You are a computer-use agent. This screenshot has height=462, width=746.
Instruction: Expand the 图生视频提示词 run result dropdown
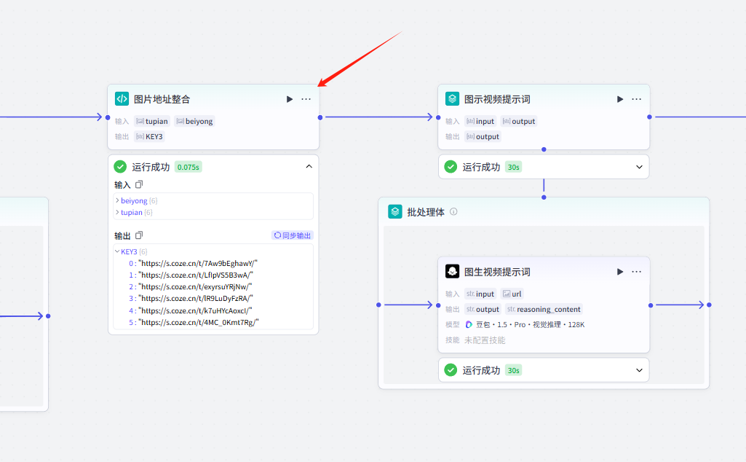coord(639,370)
